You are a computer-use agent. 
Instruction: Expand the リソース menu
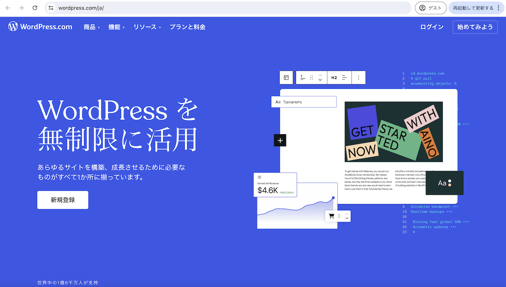(148, 27)
